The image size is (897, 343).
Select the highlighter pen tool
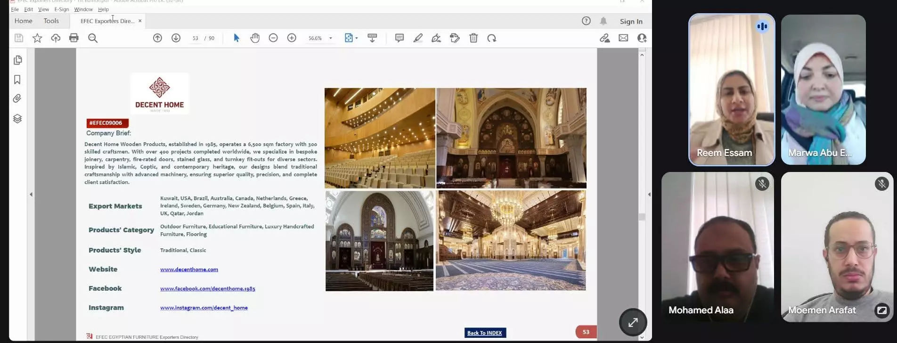click(418, 38)
